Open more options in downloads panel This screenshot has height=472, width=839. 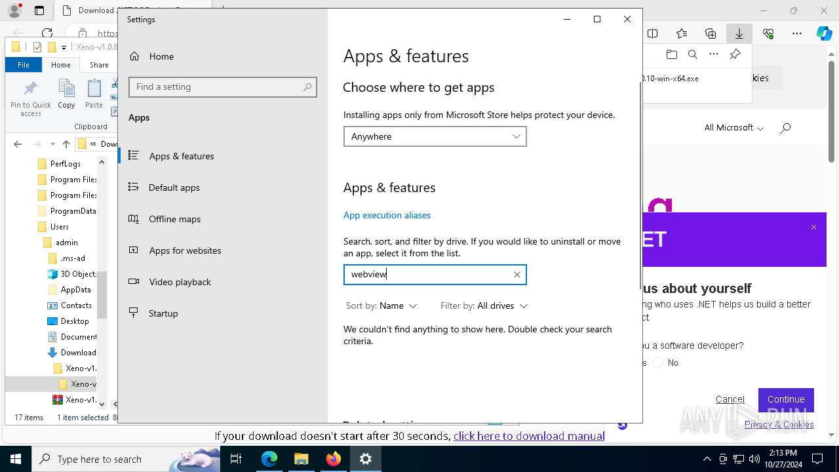tap(714, 54)
